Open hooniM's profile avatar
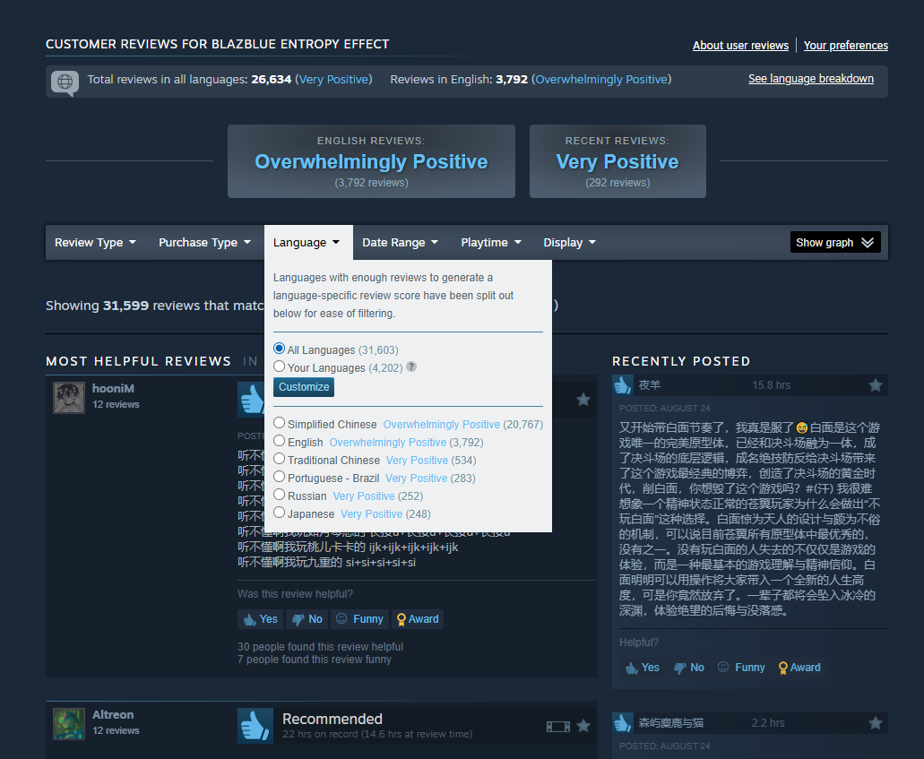 point(69,397)
